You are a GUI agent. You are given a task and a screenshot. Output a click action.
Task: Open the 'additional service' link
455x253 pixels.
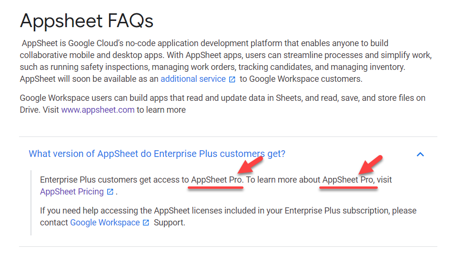(x=193, y=79)
